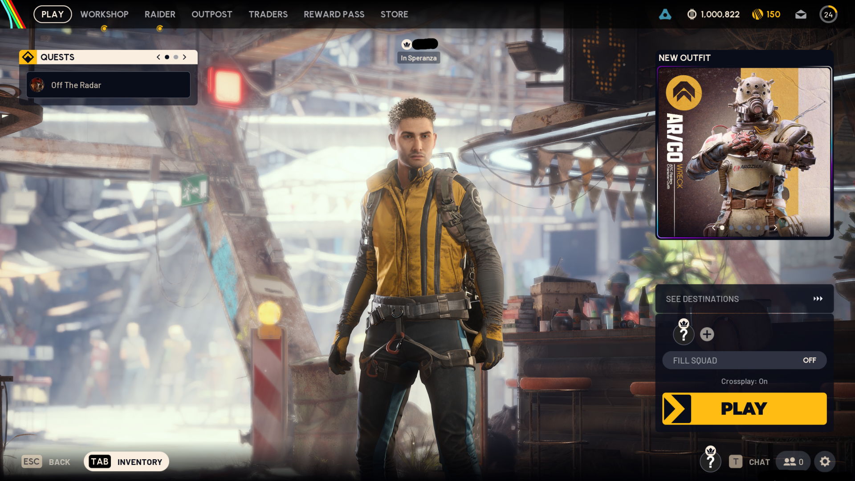855x481 pixels.
Task: Open the settings gear icon
Action: [825, 462]
